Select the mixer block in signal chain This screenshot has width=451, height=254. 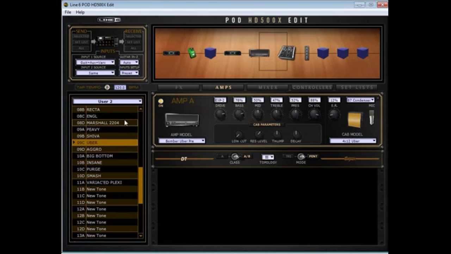[286, 53]
